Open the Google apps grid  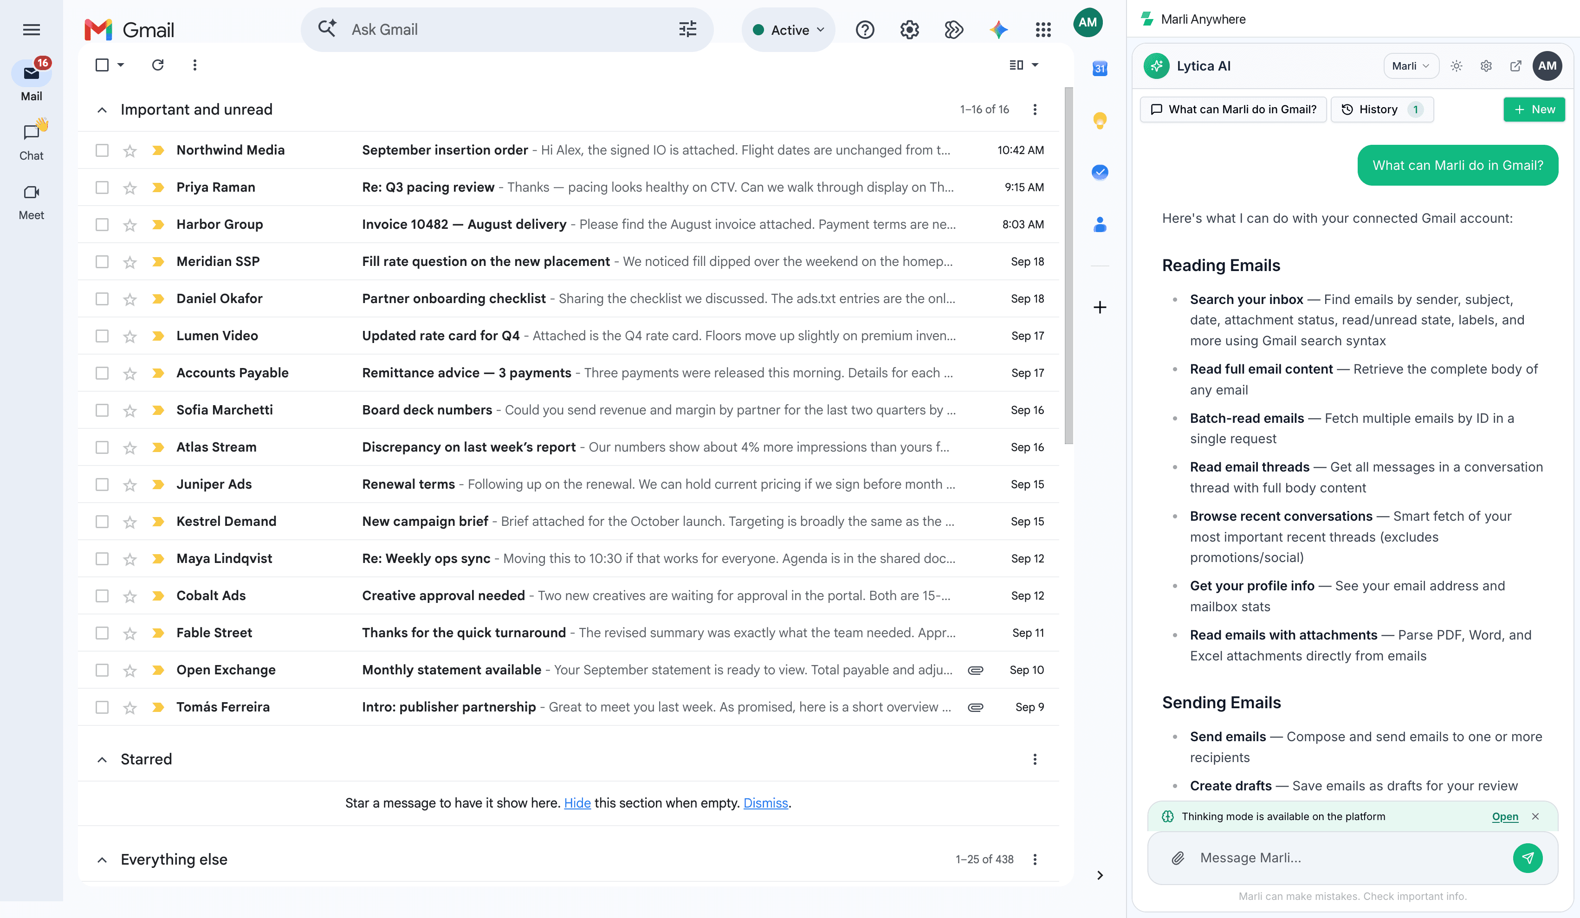(1043, 30)
